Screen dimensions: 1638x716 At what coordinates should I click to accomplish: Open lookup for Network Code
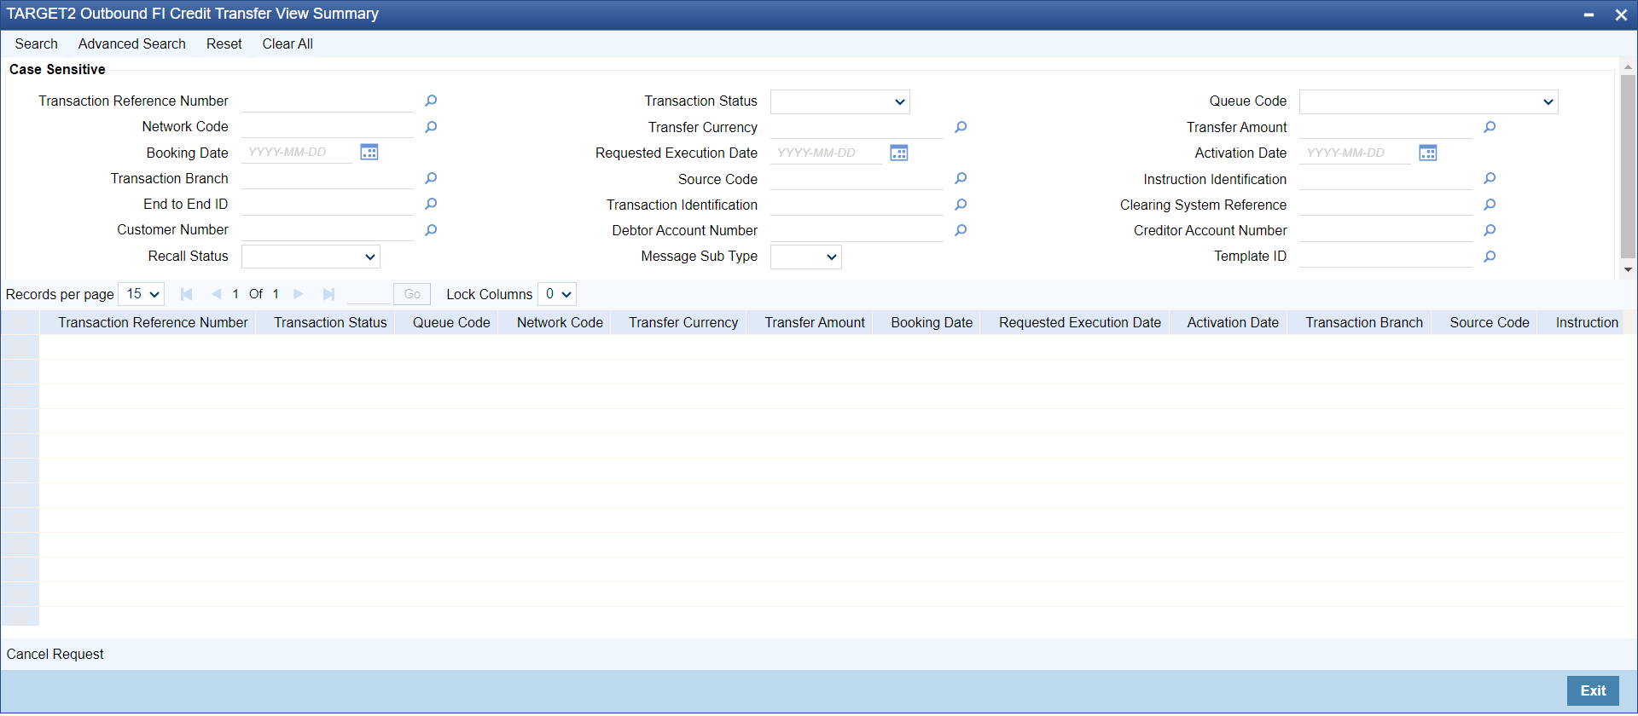[x=431, y=127]
